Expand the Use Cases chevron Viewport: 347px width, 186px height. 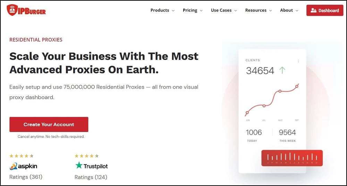236,10
